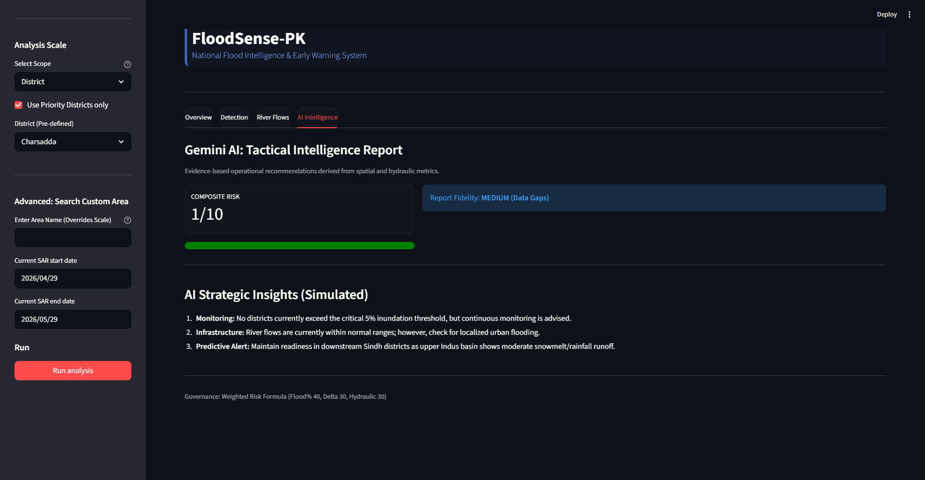Toggle Use Priority Districts only checkbox
The image size is (925, 480).
point(18,105)
